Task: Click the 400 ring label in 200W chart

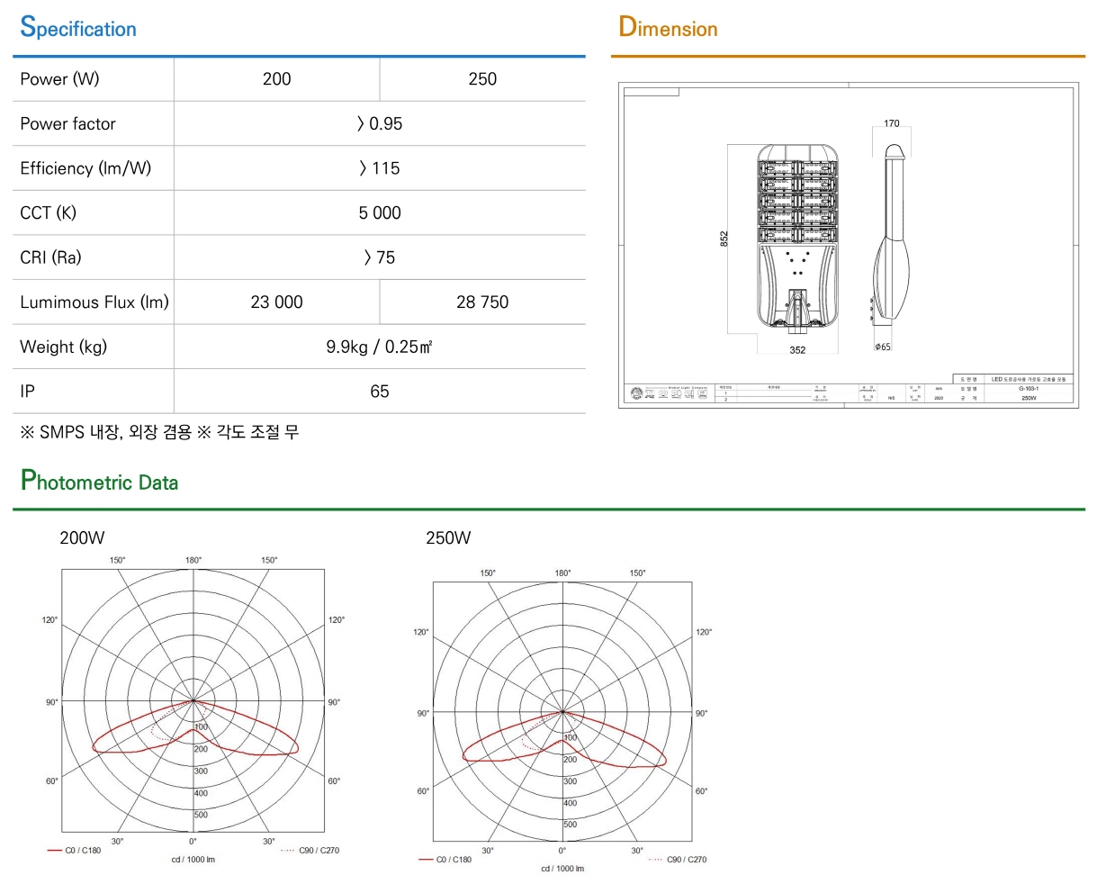Action: [x=201, y=793]
